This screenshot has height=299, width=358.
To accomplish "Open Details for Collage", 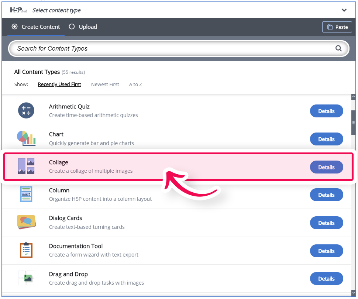I will click(x=326, y=167).
